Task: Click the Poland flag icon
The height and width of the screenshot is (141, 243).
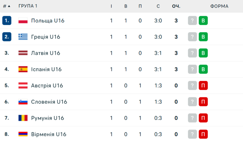Action: 23,20
